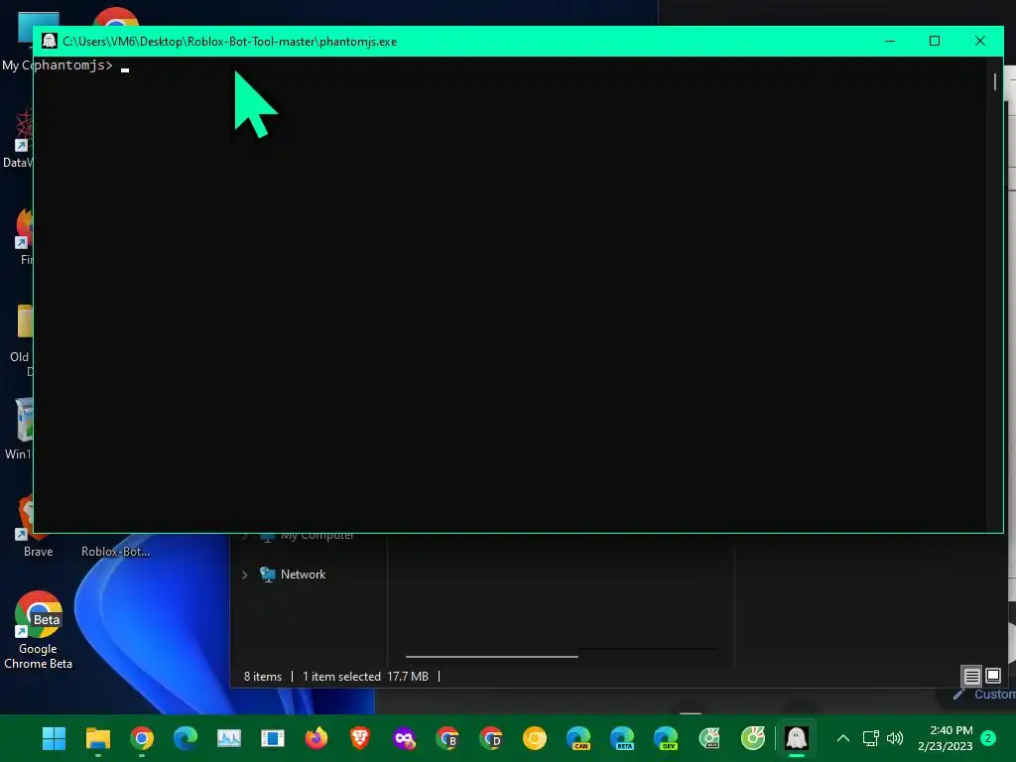This screenshot has width=1016, height=762.
Task: Launch Google Chrome from the taskbar
Action: pyautogui.click(x=141, y=738)
